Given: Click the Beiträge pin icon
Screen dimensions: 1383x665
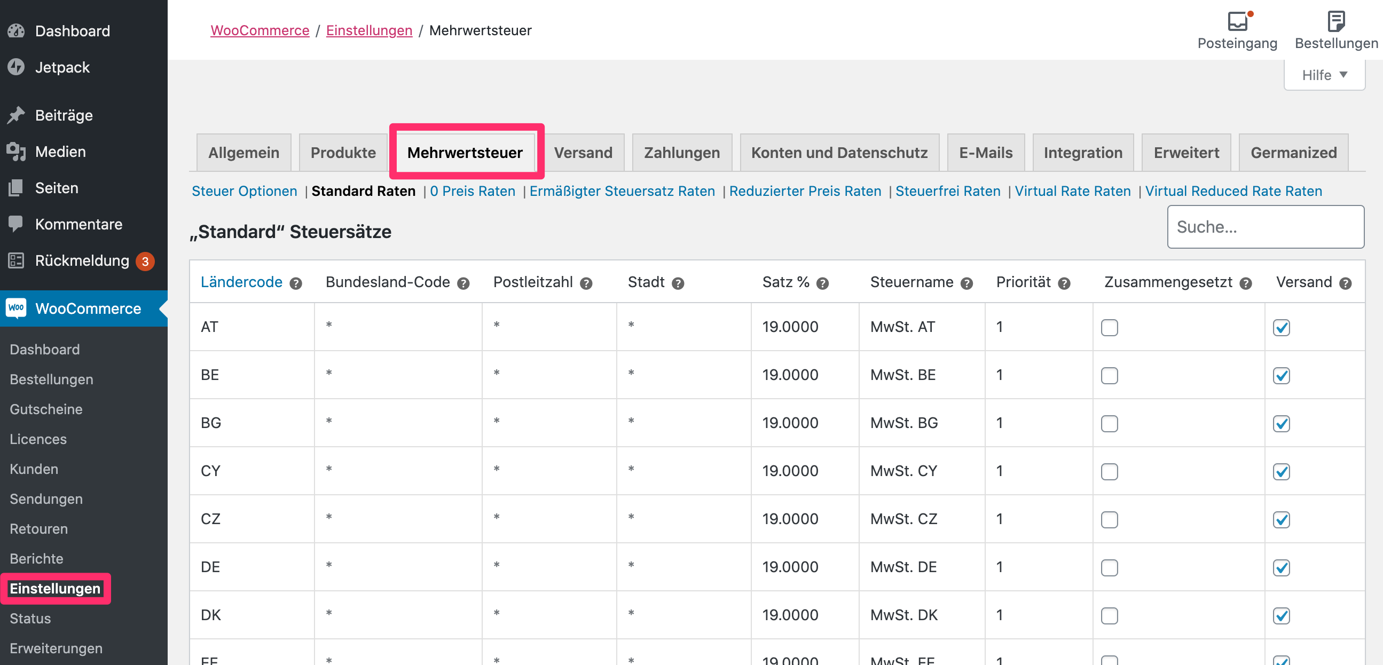Looking at the screenshot, I should pos(16,115).
